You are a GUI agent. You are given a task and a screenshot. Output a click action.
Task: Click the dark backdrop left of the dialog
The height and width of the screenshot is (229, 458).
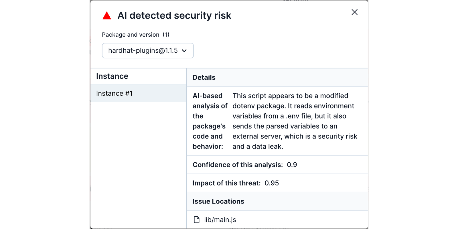click(43, 114)
